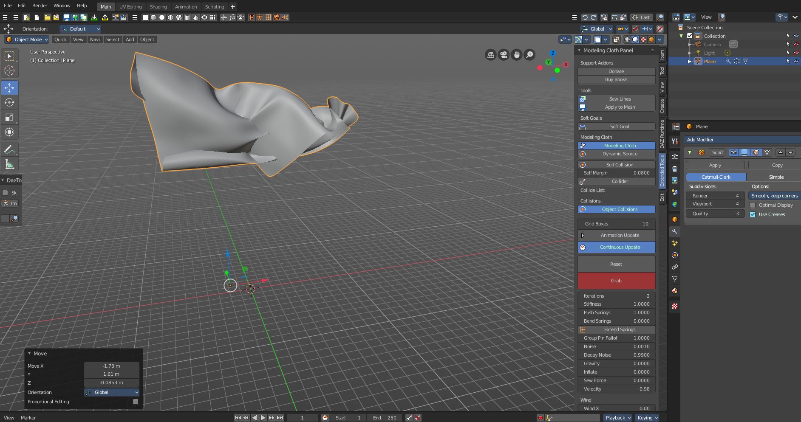This screenshot has width=801, height=422.
Task: Click the pan hand icon in viewport
Action: coord(517,55)
